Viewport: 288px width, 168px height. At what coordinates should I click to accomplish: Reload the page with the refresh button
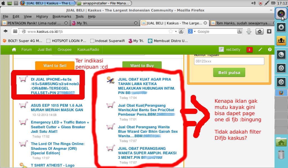[x=181, y=31]
